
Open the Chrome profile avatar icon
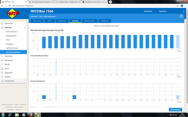(x=182, y=6)
